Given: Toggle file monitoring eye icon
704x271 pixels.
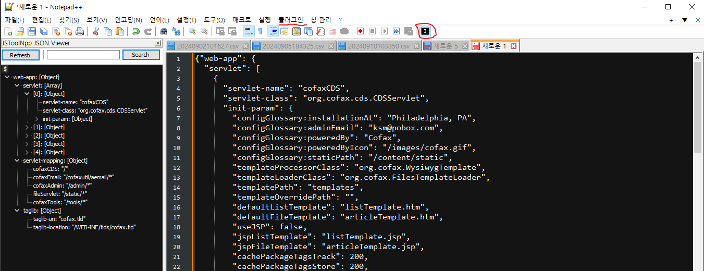Looking at the screenshot, I should 344,31.
